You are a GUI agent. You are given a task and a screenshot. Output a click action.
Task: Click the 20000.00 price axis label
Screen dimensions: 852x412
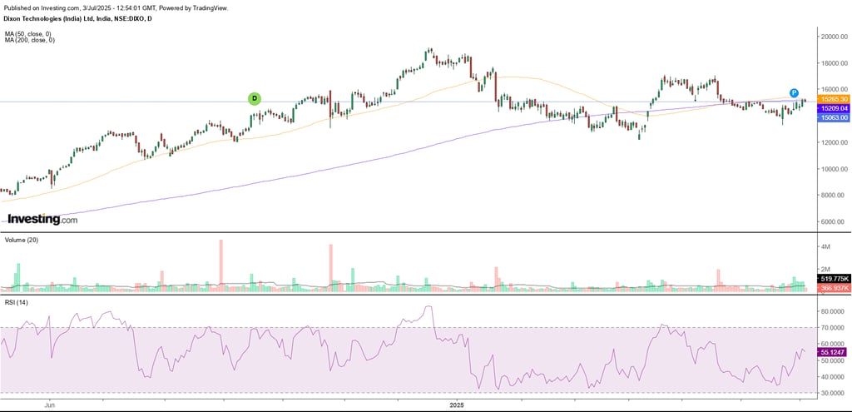coord(832,37)
